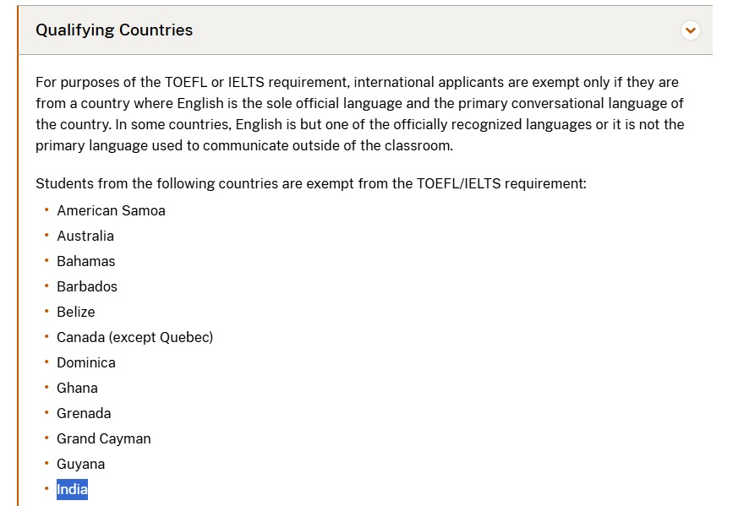Choose Bahamas in the country list
The image size is (733, 506).
pyautogui.click(x=85, y=261)
